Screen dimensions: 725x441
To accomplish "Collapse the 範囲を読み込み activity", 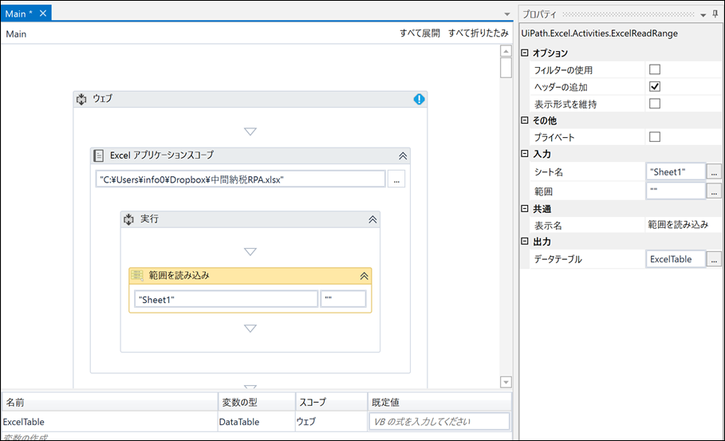I will click(364, 276).
